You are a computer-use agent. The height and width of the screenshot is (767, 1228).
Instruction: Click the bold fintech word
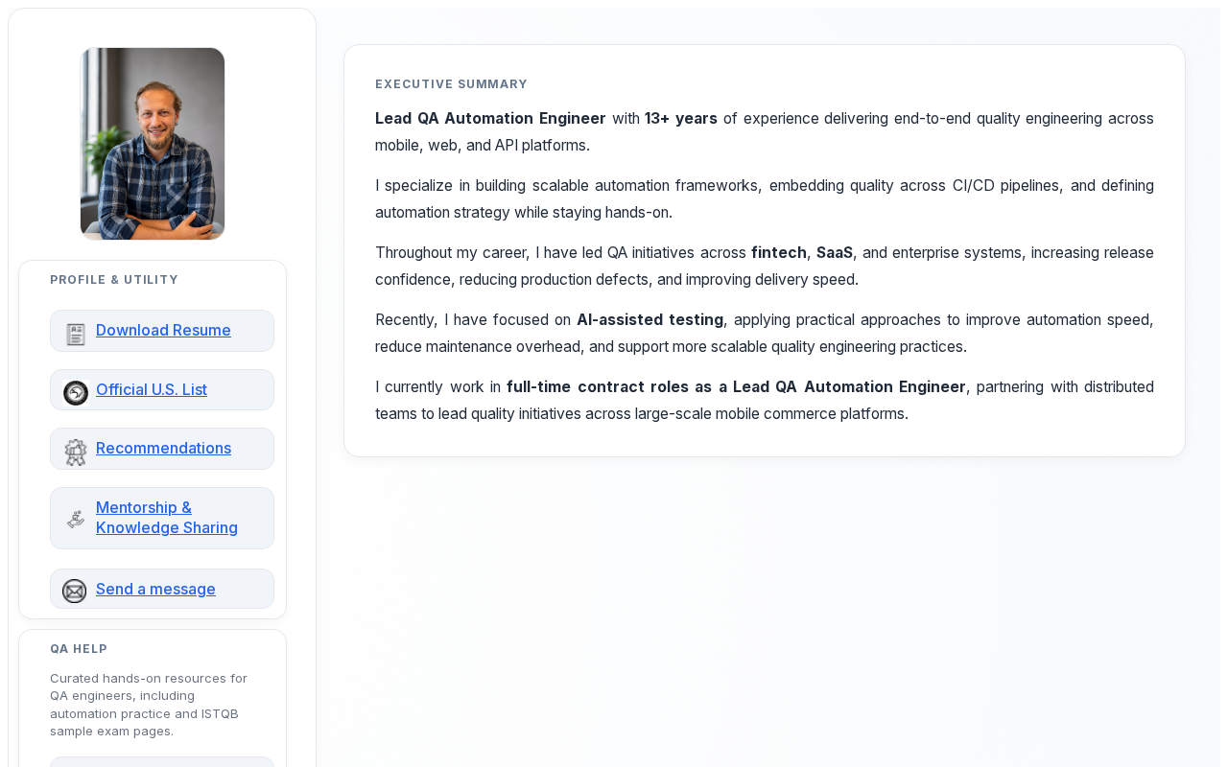778,252
